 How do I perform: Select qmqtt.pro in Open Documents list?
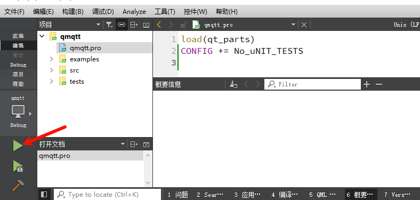91,156
